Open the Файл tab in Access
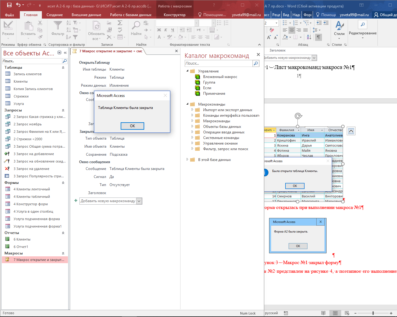The image size is (397, 317). (x=9, y=15)
